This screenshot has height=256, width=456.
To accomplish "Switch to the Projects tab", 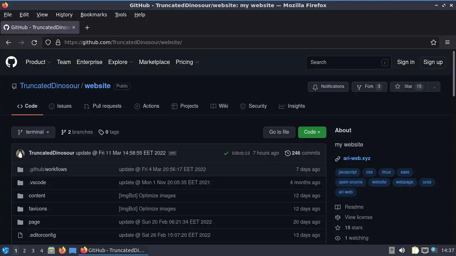I will pyautogui.click(x=185, y=106).
